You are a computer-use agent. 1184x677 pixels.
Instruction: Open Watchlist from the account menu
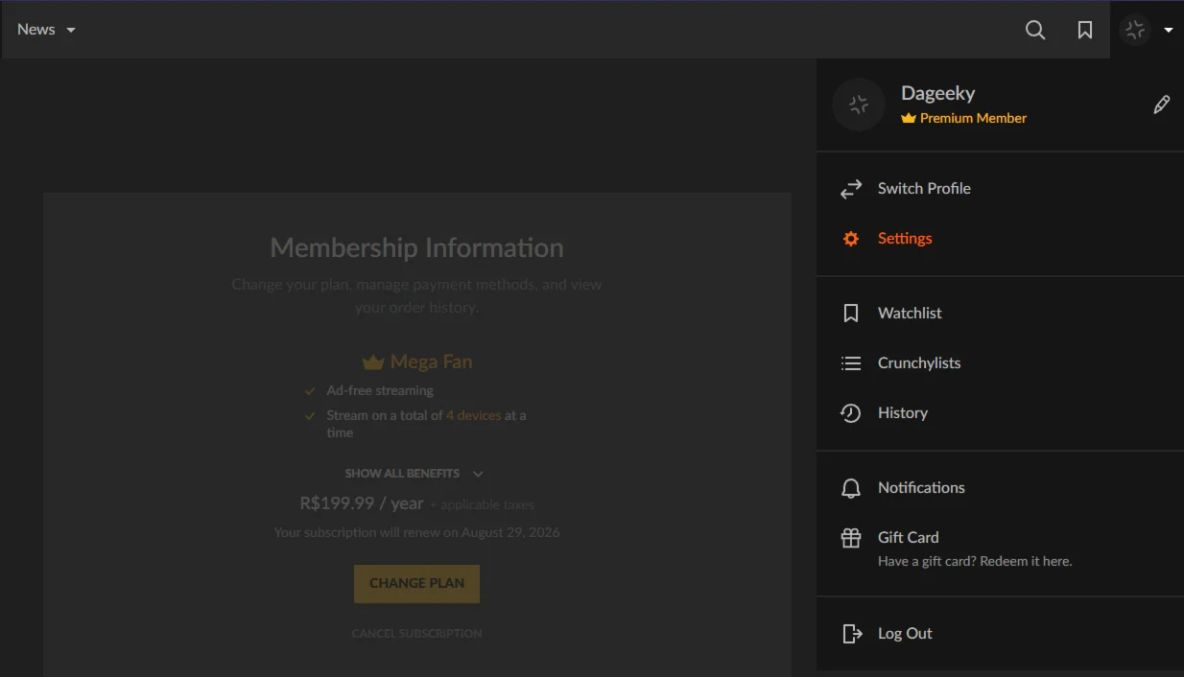pyautogui.click(x=910, y=314)
